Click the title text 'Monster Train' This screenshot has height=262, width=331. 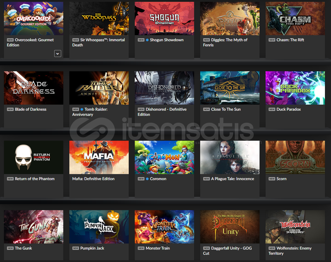(158, 248)
